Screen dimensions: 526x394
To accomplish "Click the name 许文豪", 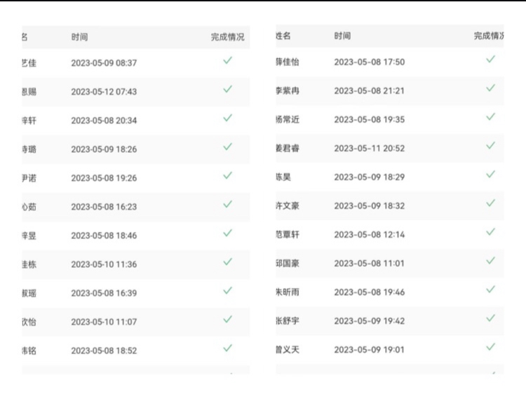I will 288,206.
